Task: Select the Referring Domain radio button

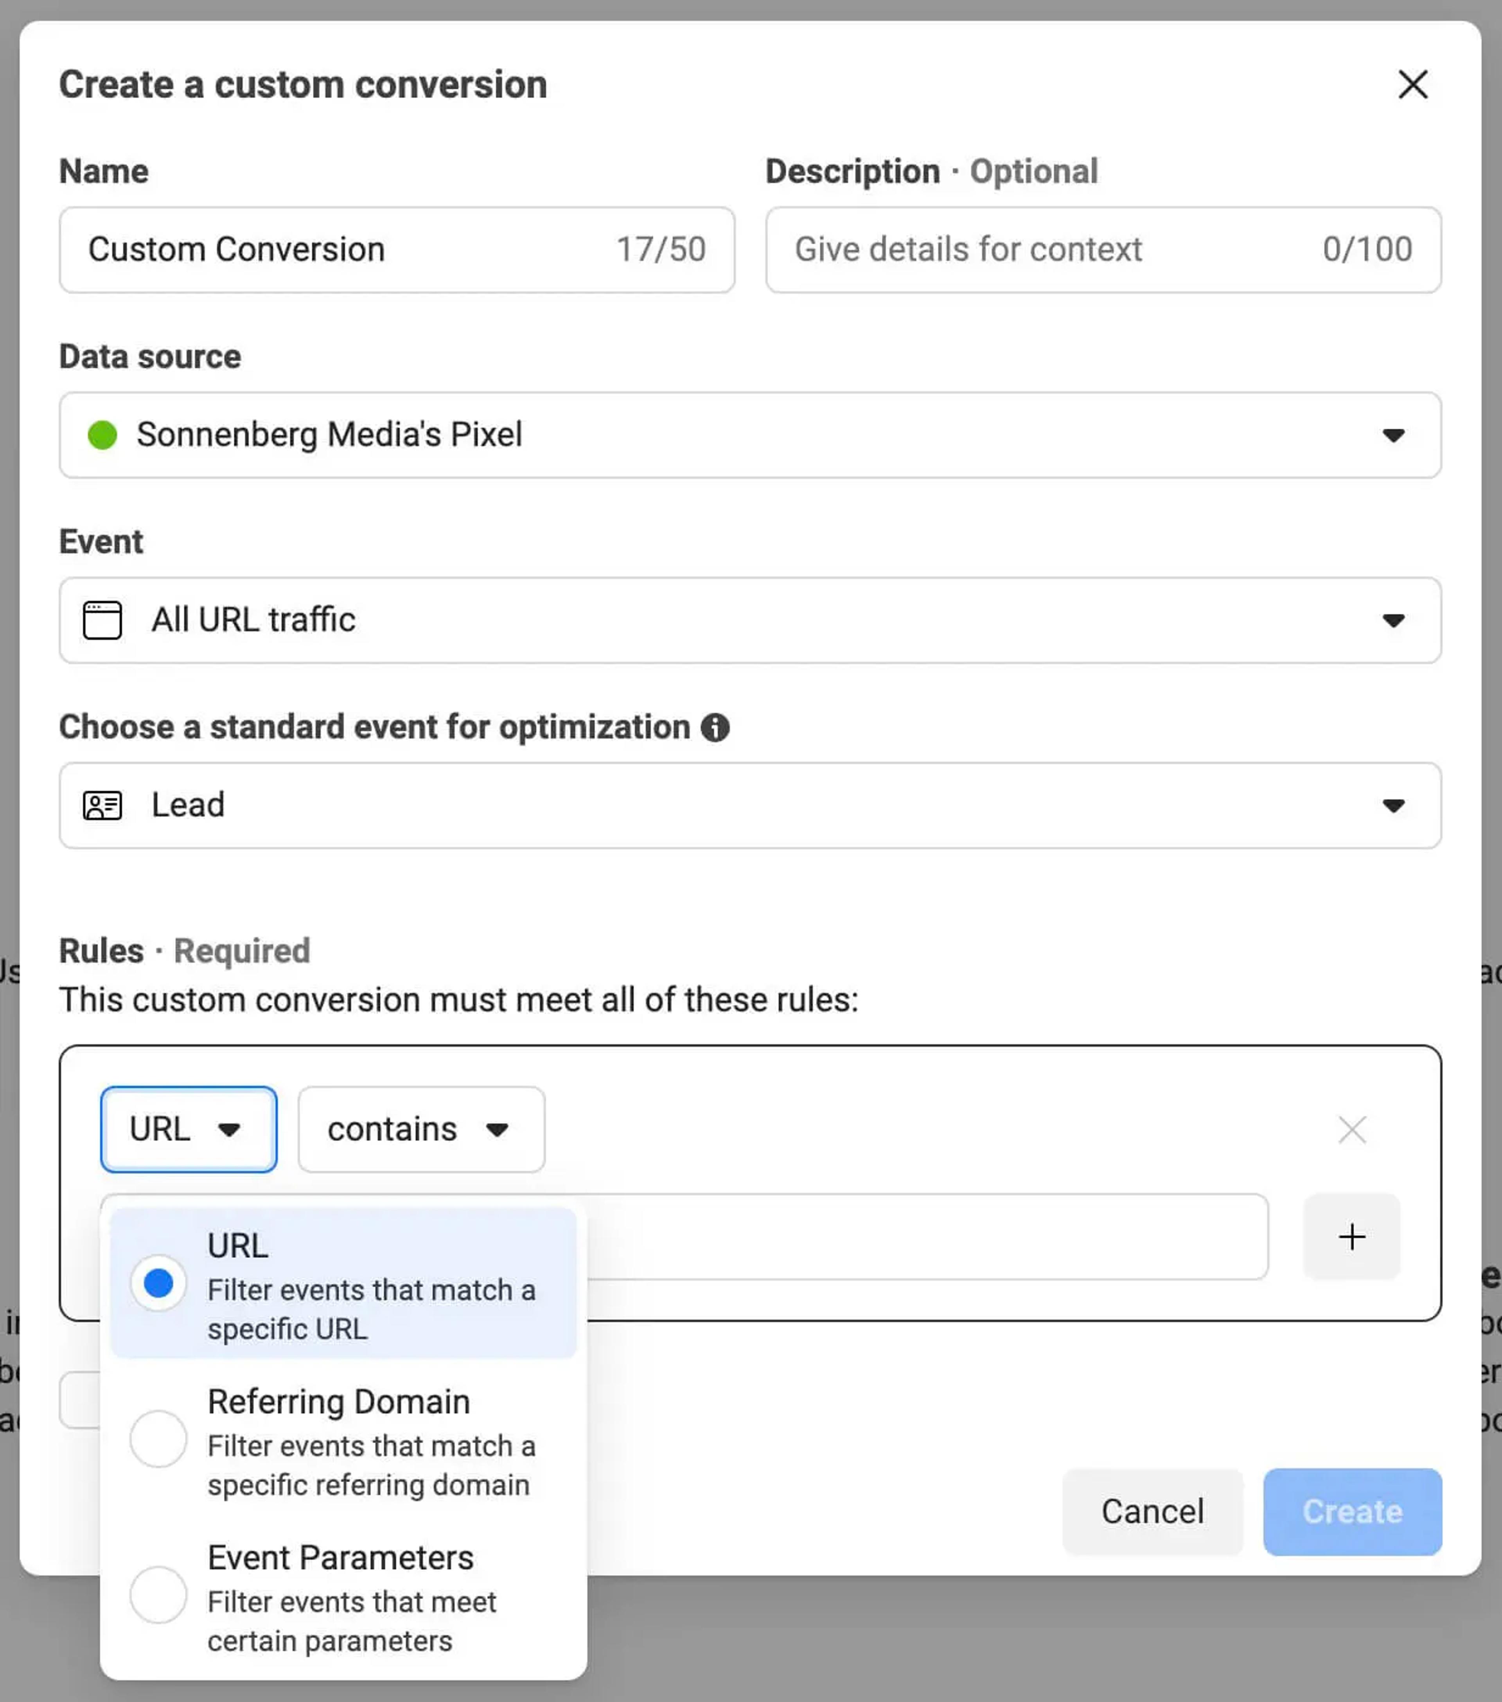Action: tap(158, 1439)
